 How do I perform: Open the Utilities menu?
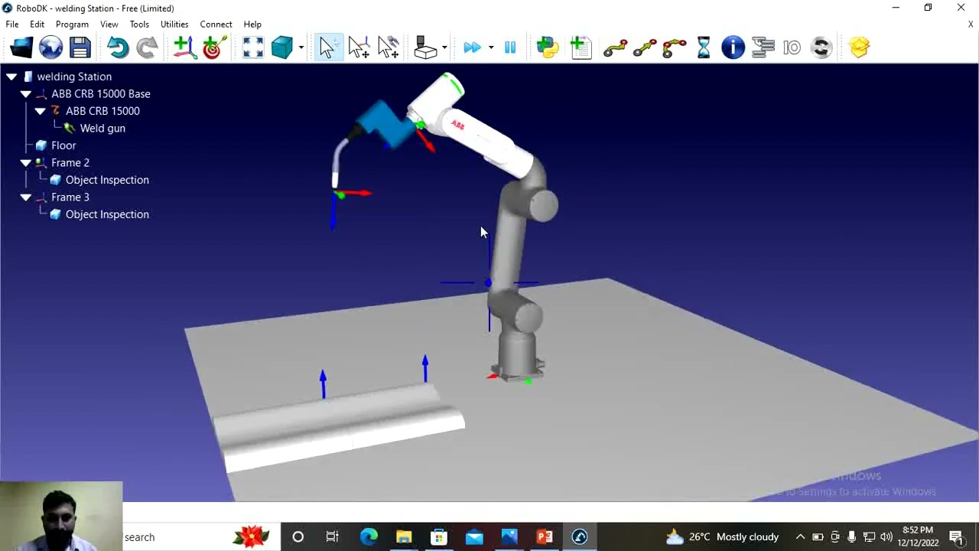tap(174, 24)
